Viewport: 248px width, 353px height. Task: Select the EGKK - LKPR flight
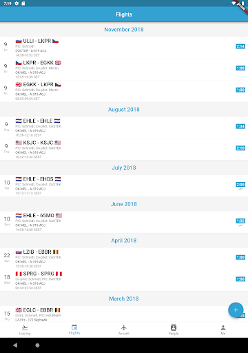click(124, 91)
